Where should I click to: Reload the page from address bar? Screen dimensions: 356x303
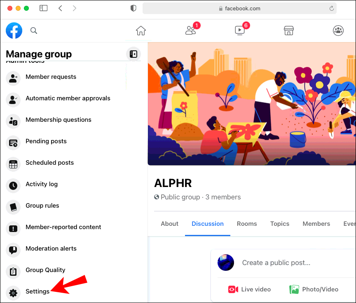point(331,8)
